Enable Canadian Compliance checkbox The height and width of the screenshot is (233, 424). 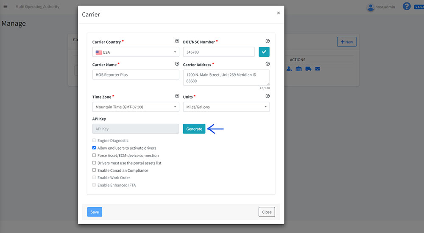[94, 170]
